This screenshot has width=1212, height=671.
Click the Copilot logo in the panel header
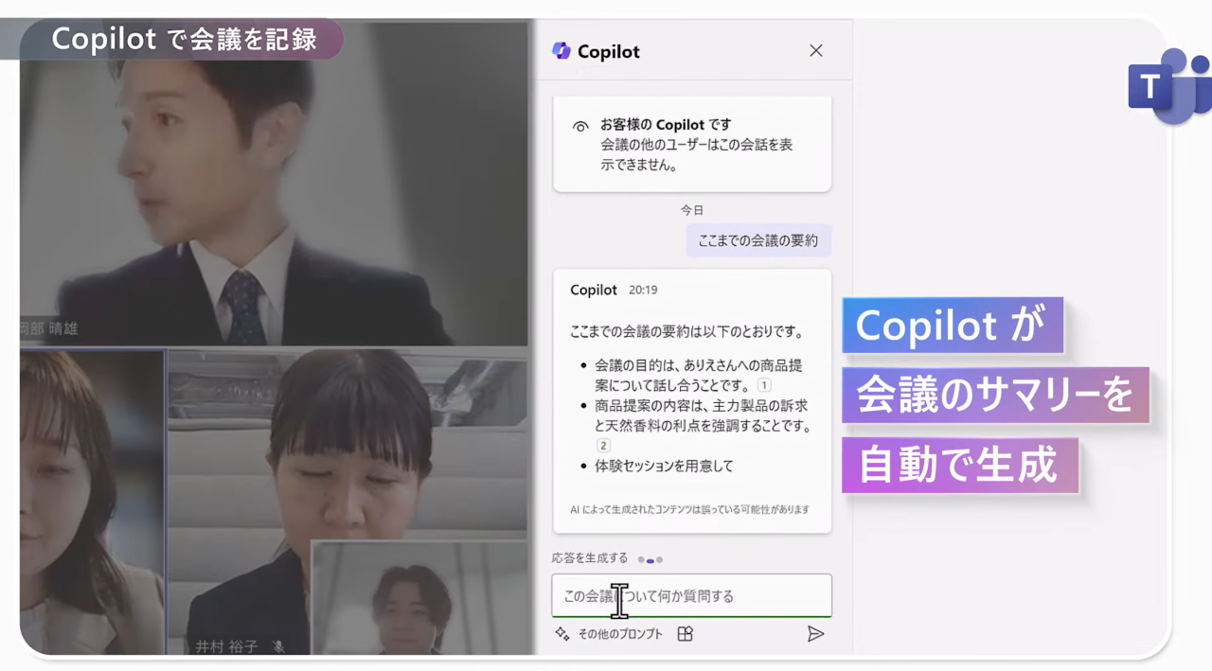(561, 51)
